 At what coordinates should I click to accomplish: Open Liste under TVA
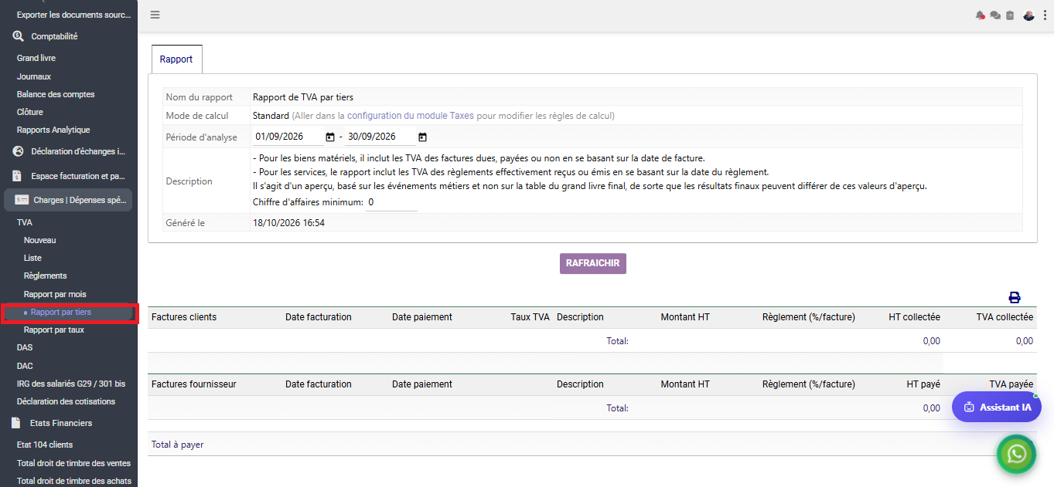pos(32,258)
